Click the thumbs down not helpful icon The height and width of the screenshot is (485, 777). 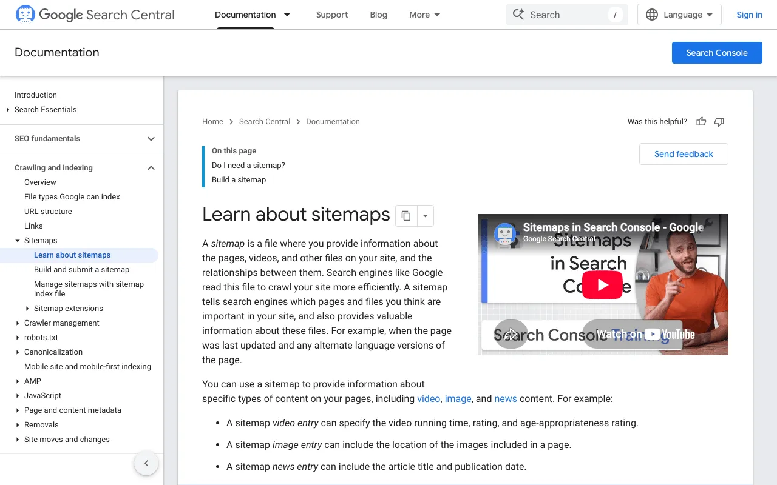coord(719,122)
